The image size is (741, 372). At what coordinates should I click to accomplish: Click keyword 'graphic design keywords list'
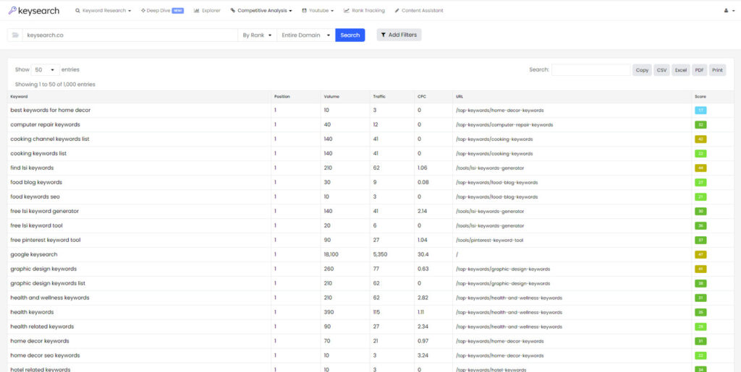(48, 283)
